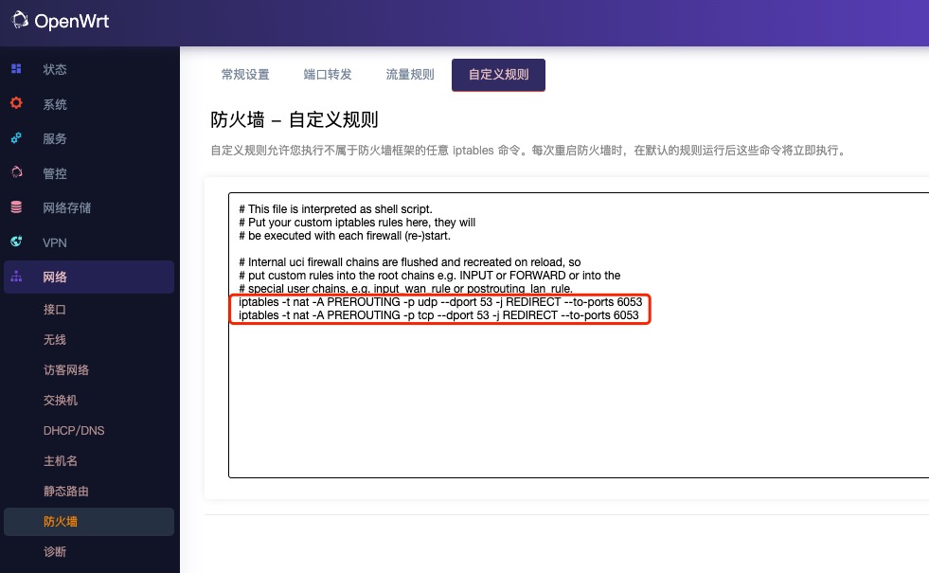Switch to the 常规设置 tab

tap(245, 75)
